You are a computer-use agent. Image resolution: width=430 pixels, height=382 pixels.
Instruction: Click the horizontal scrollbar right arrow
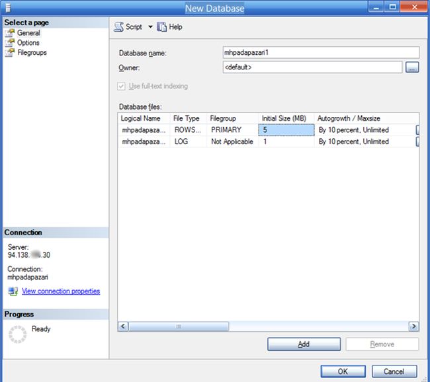(413, 326)
